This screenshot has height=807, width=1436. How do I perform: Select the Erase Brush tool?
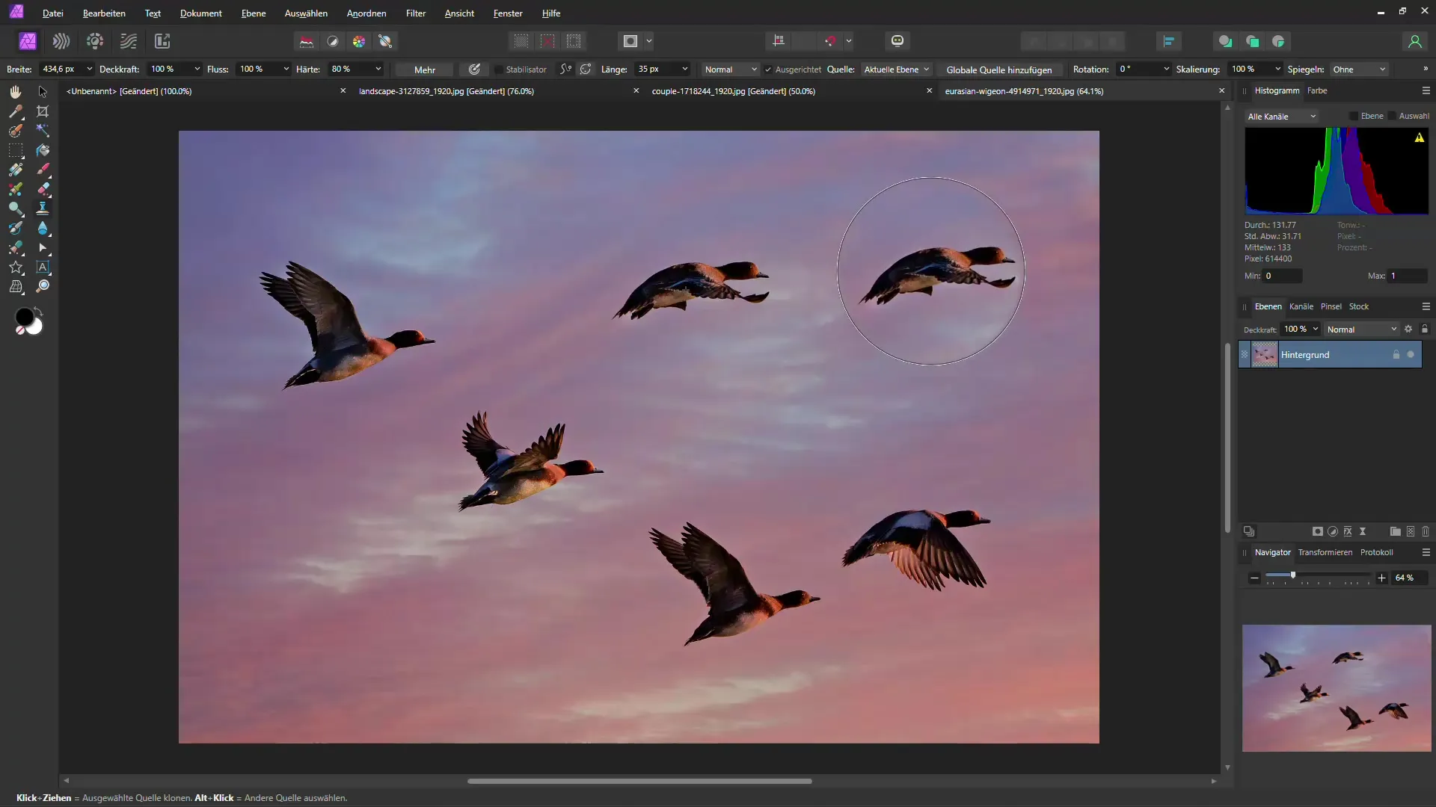point(43,189)
